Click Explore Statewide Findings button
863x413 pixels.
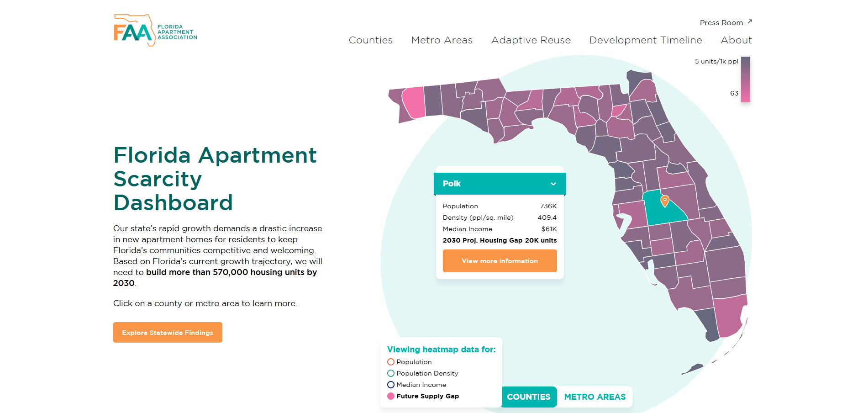coord(168,333)
